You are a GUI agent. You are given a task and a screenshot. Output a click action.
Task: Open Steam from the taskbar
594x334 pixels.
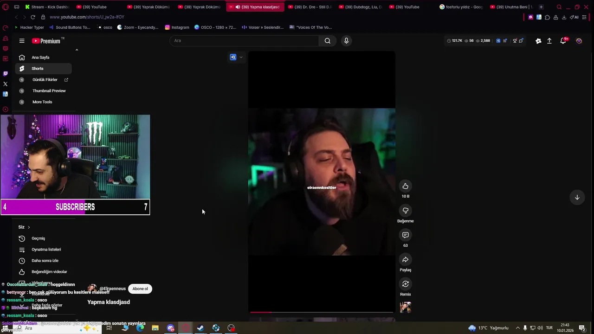click(200, 328)
